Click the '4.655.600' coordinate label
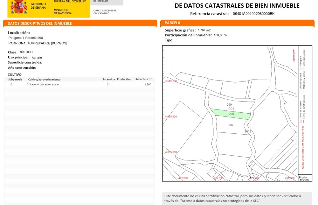Screen dimensions: 318x205 click(171, 117)
